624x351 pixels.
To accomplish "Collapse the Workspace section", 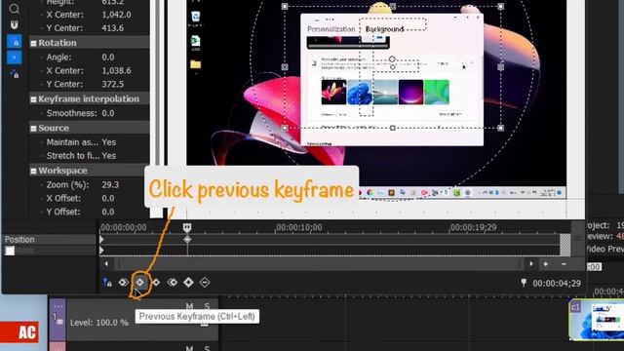I will 33,171.
